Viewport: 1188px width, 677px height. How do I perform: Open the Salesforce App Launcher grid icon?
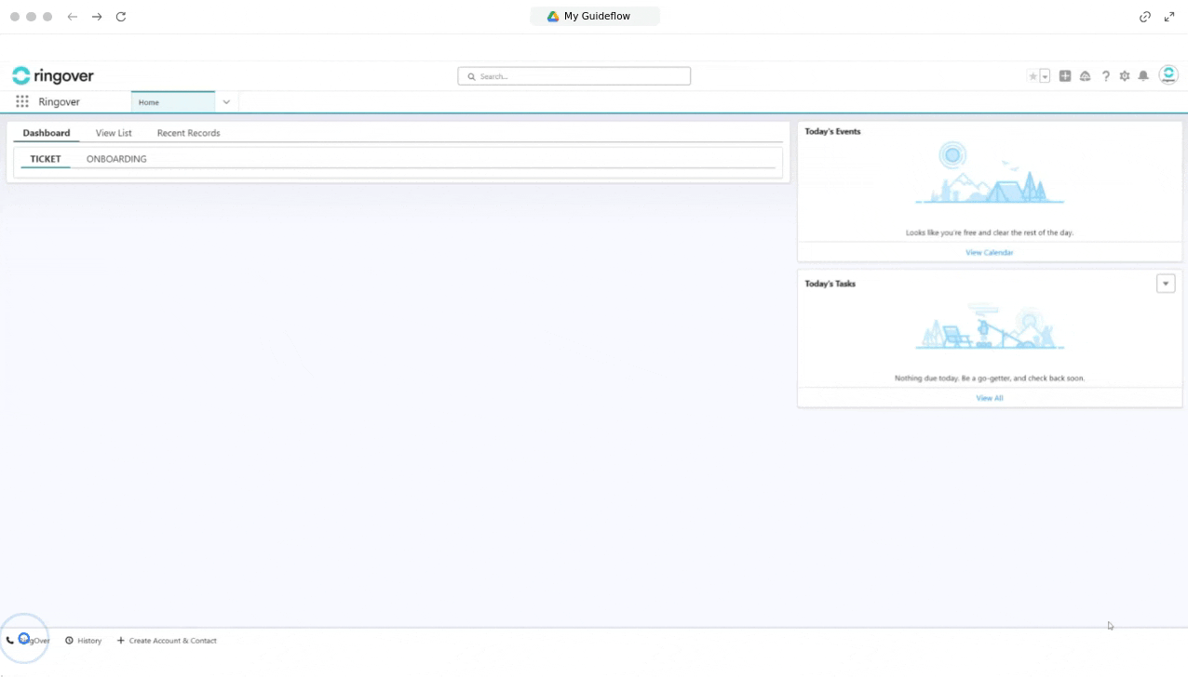21,101
